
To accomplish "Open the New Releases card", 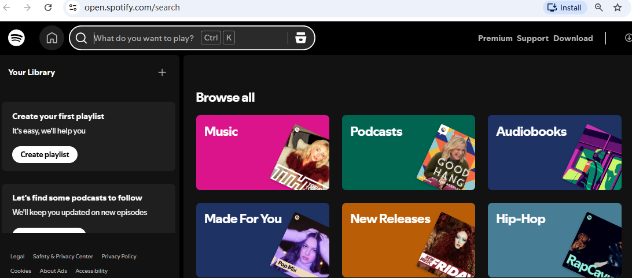I will tap(408, 240).
